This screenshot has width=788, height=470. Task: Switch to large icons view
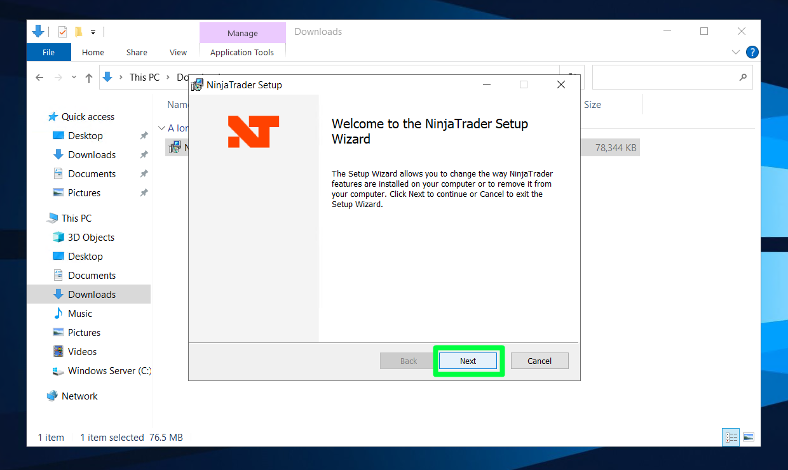749,437
